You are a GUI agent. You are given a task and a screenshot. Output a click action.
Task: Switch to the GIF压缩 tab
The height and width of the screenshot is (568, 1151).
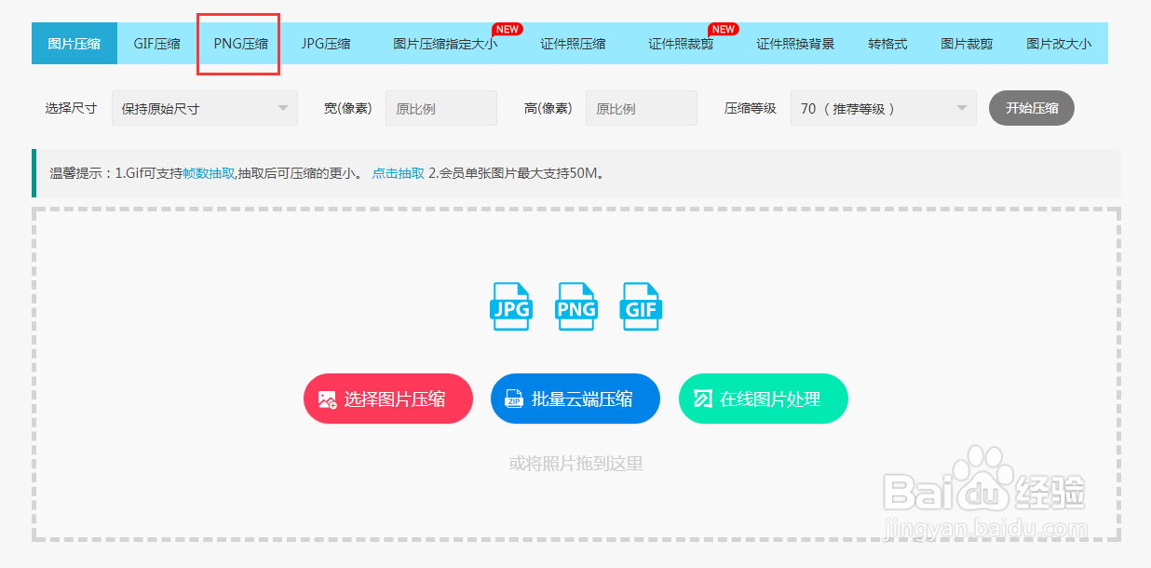156,43
